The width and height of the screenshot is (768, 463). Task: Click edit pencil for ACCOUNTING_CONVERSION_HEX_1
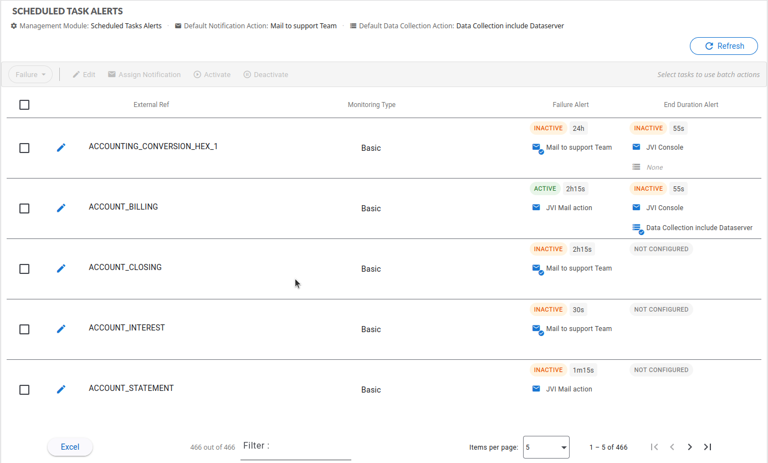click(61, 147)
